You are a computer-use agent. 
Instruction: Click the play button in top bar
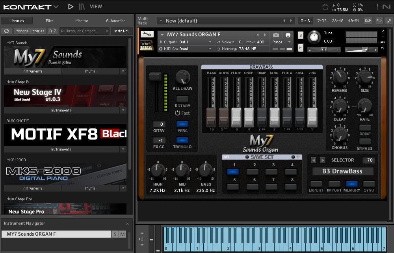tap(71, 7)
